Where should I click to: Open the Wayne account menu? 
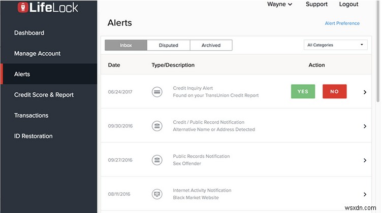coord(279,5)
